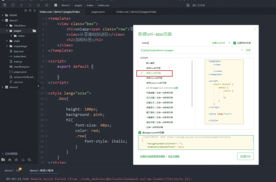Click the star bookmark icon
The width and height of the screenshot is (276, 182).
[38, 5]
